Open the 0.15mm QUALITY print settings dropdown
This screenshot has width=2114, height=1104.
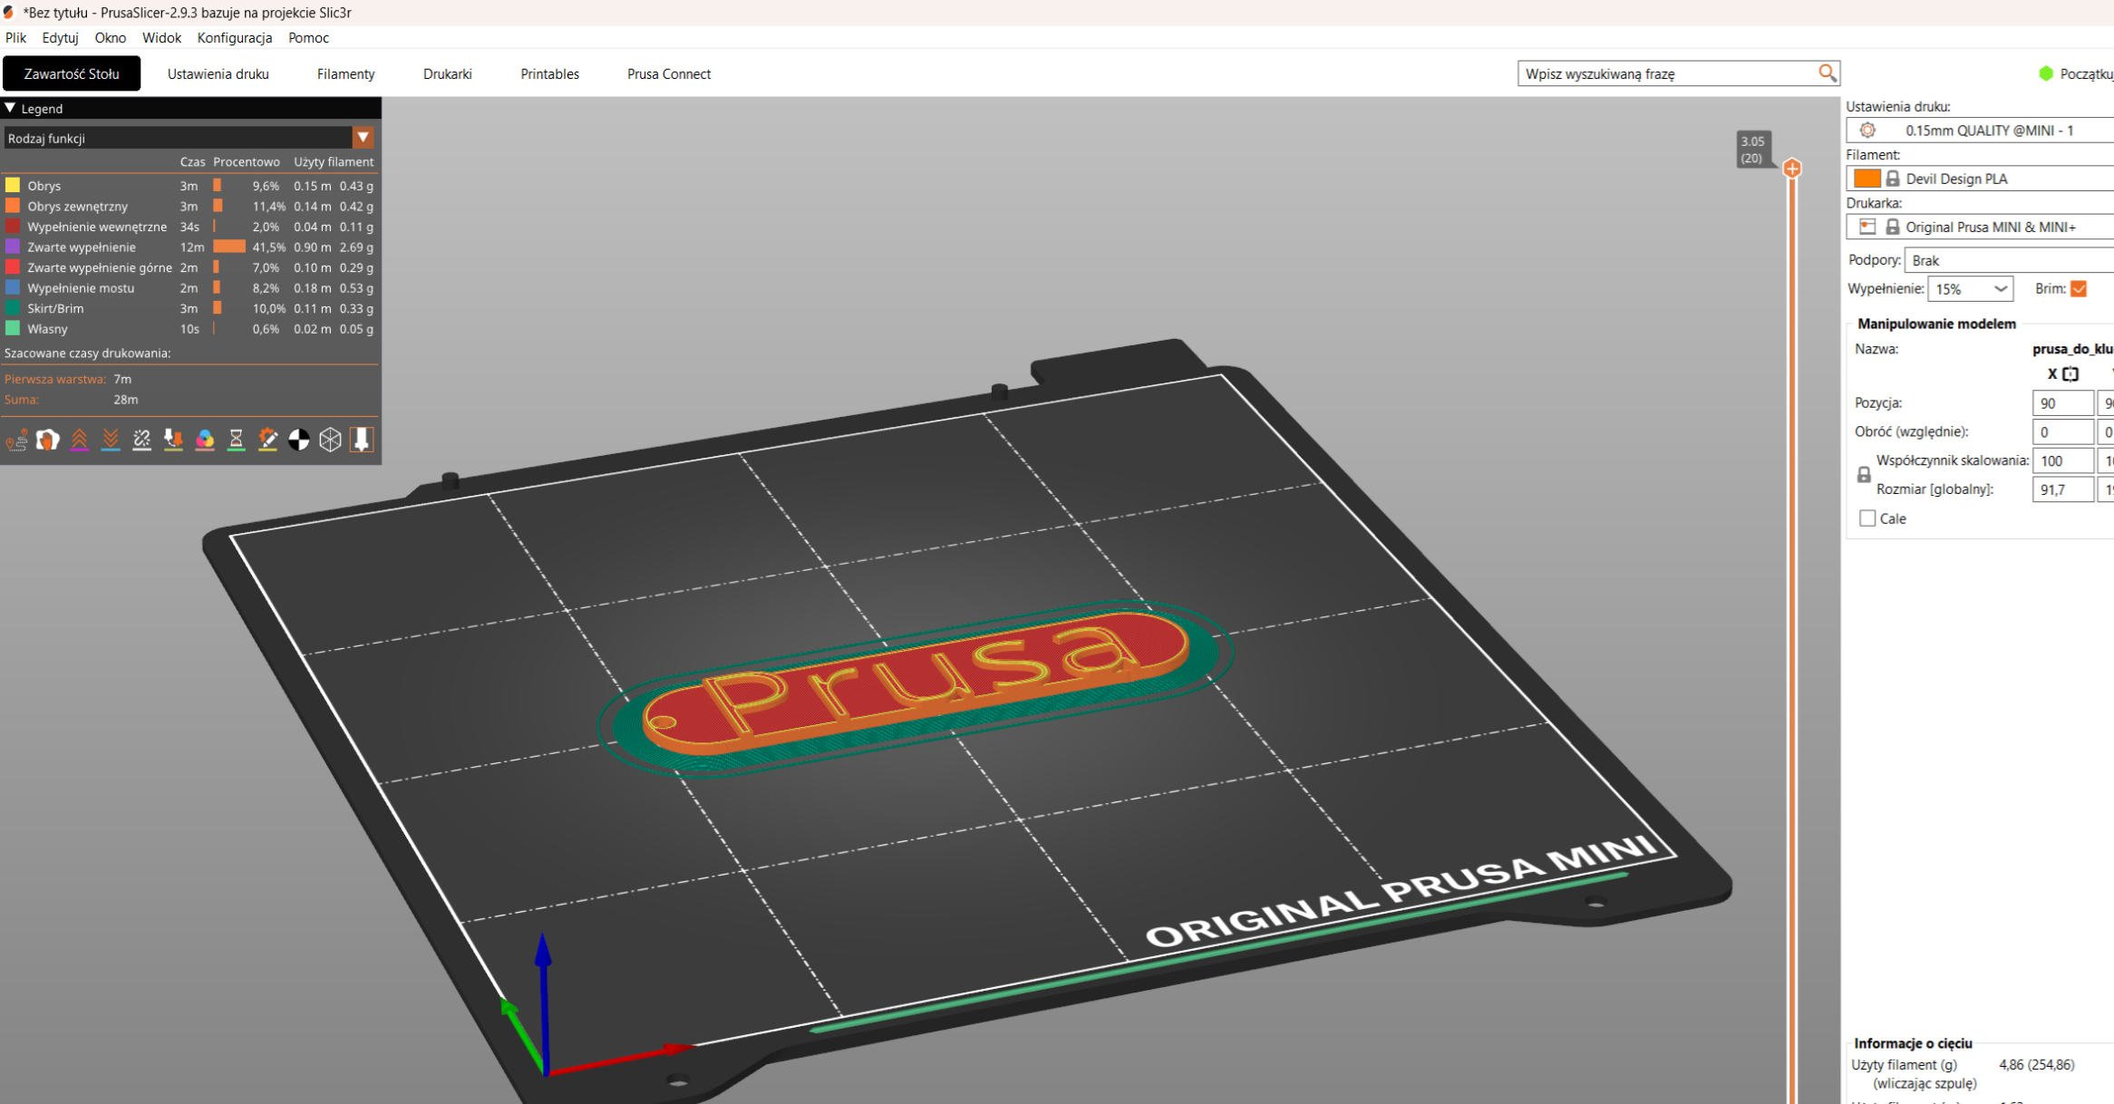pos(1981,131)
